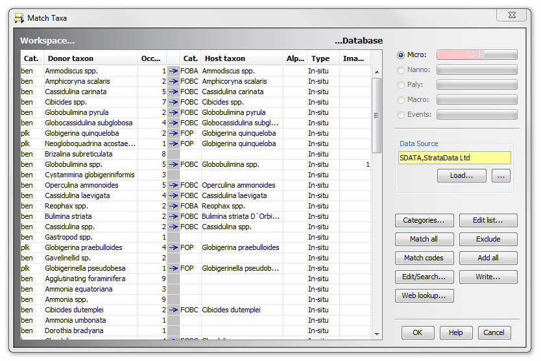541x361 pixels.
Task: Click the Write... button
Action: click(488, 277)
